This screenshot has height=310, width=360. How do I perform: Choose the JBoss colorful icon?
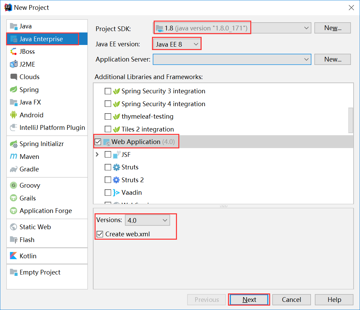point(14,51)
